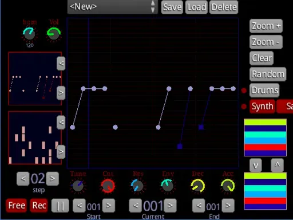Screen dimensions: 293x220
Task: Click left arrow of synth pattern preview
Action: tap(61, 63)
